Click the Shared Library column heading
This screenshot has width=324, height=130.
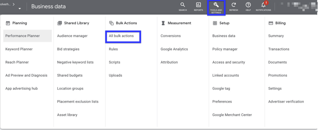coord(77,23)
